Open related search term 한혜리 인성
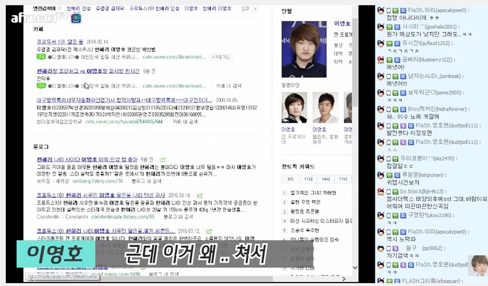The width and height of the screenshot is (488, 286). tap(79, 9)
